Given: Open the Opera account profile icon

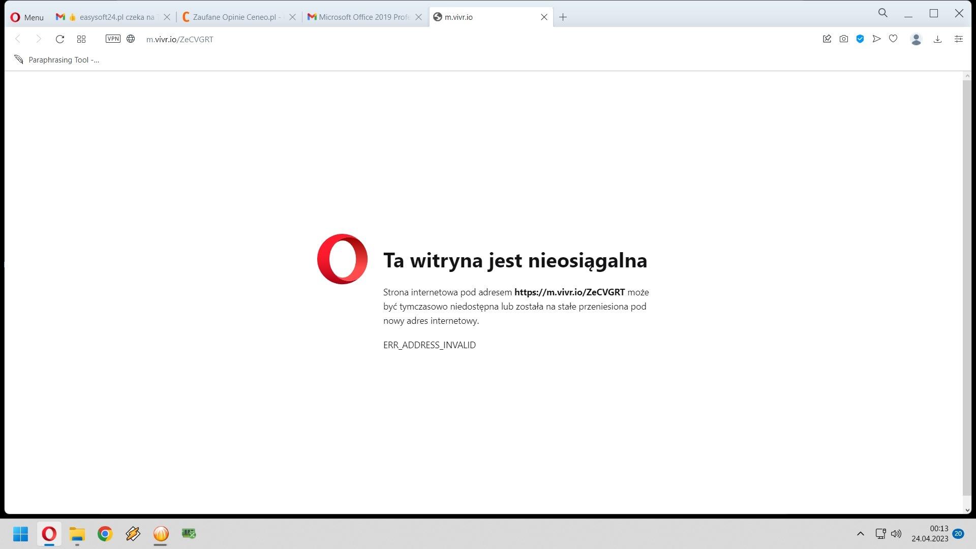Looking at the screenshot, I should pyautogui.click(x=916, y=39).
